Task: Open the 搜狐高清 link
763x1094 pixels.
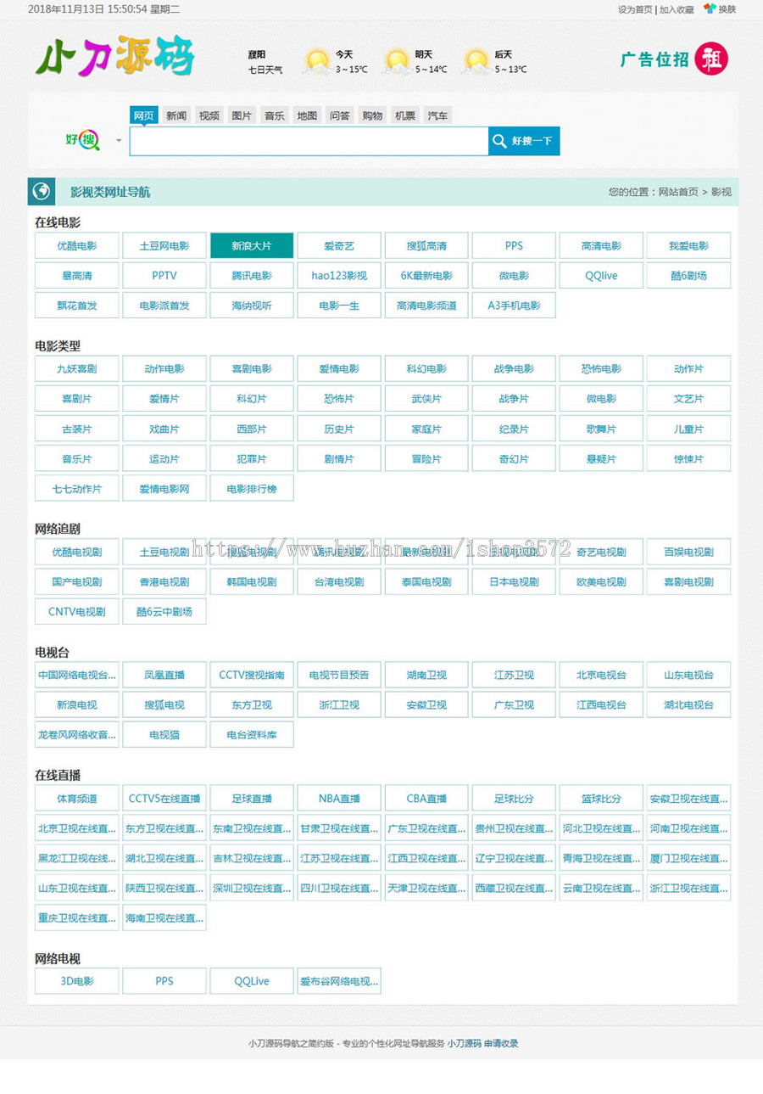Action: tap(426, 246)
